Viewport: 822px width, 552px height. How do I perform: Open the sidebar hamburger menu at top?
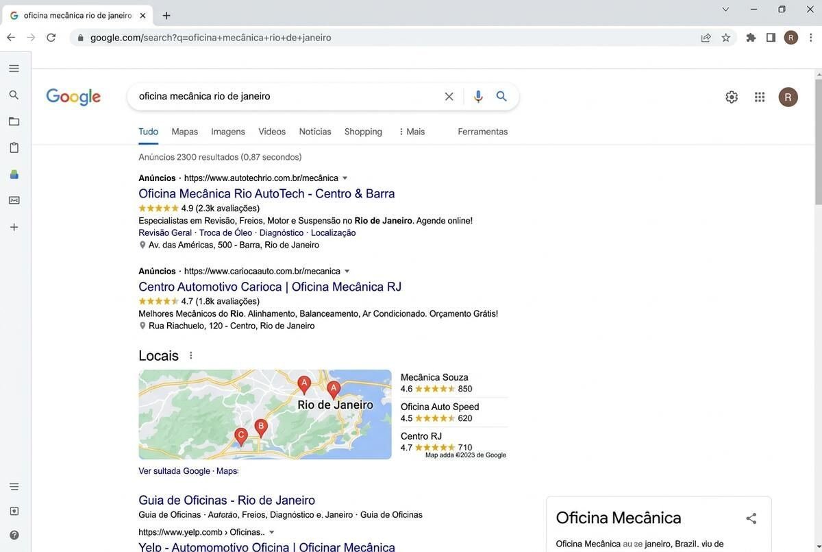(14, 69)
